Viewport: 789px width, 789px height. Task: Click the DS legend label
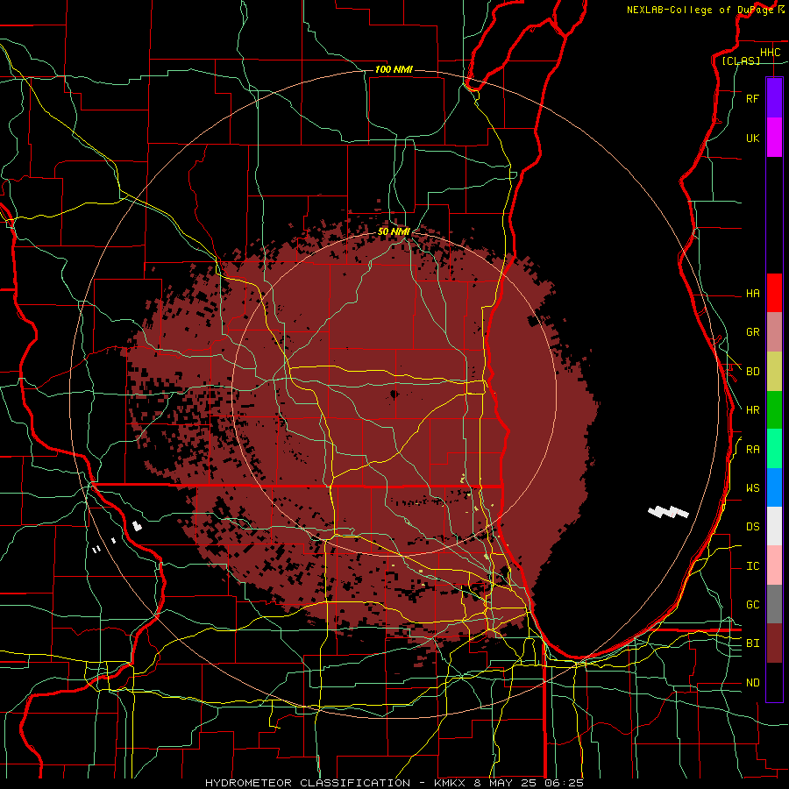coord(753,526)
